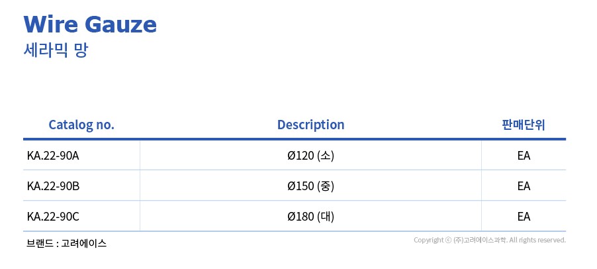Click the 판매단위 column header
597x269 pixels.
click(x=524, y=125)
